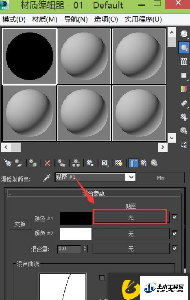190x300 pixels.
Task: Enable the mixing curve Use Curve checkbox
Action: click(x=102, y=277)
